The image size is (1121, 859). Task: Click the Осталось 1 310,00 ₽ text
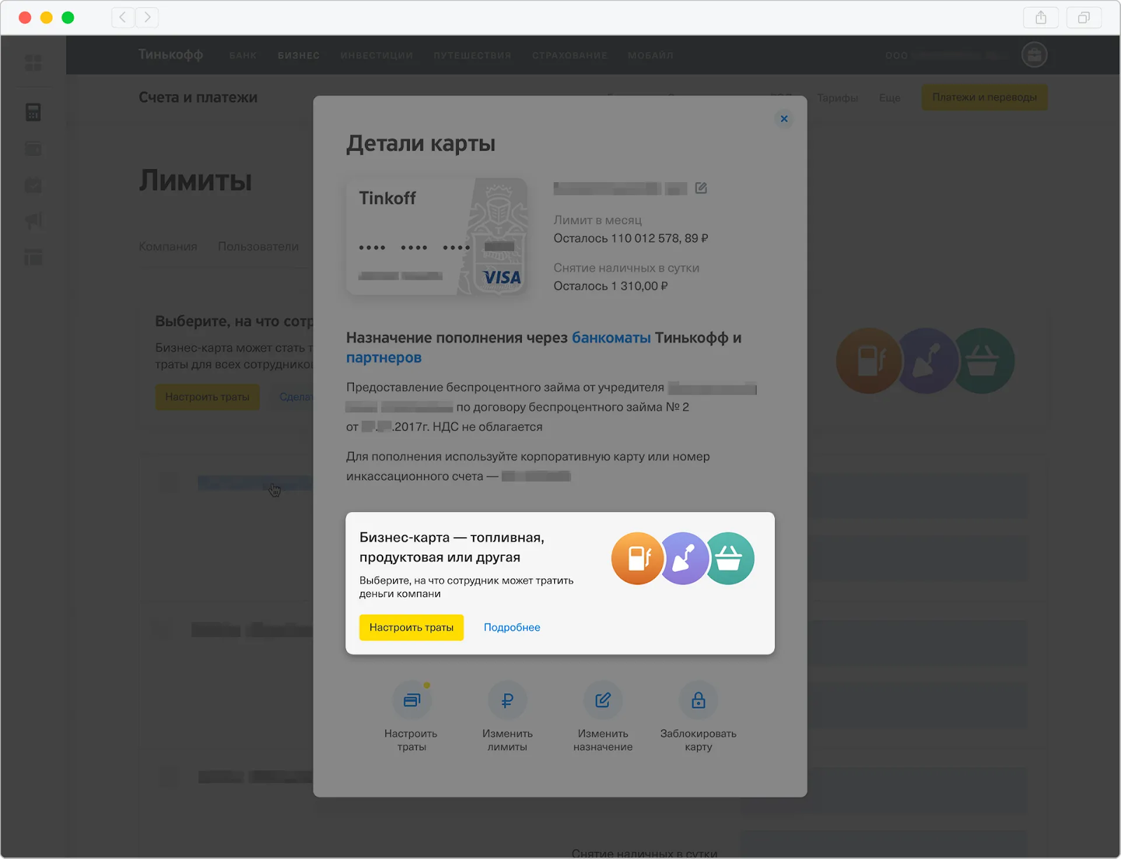(x=610, y=286)
